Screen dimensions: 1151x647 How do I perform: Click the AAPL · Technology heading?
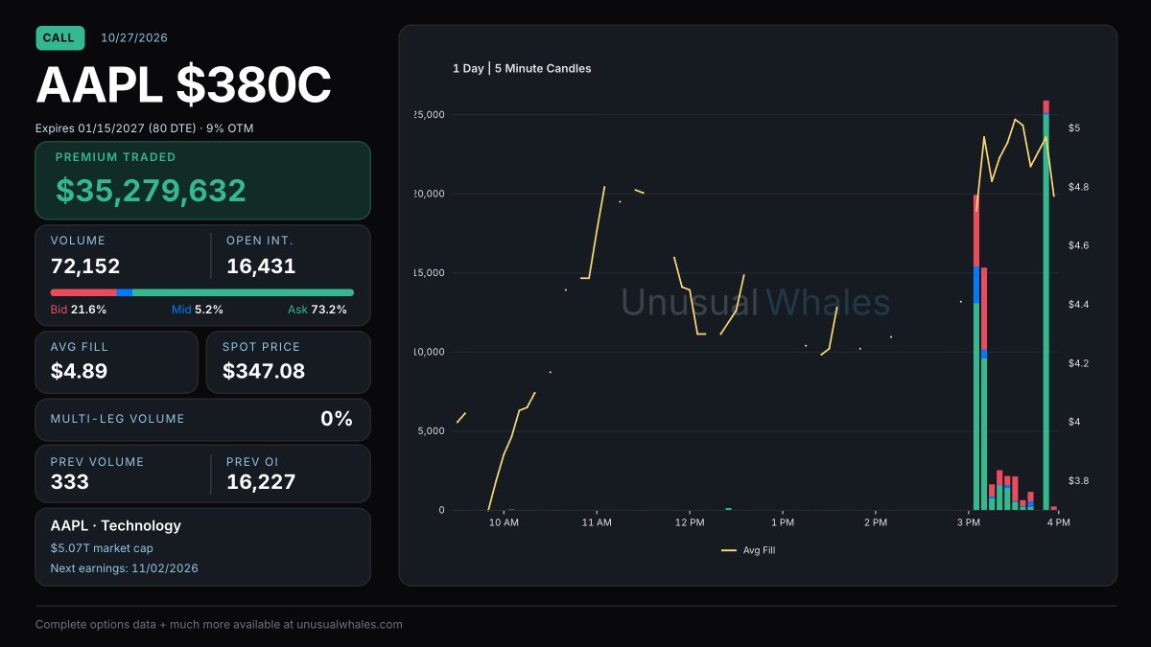[115, 525]
